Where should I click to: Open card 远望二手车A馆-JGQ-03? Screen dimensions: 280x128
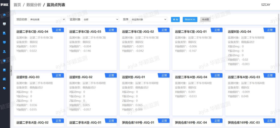point(250,94)
